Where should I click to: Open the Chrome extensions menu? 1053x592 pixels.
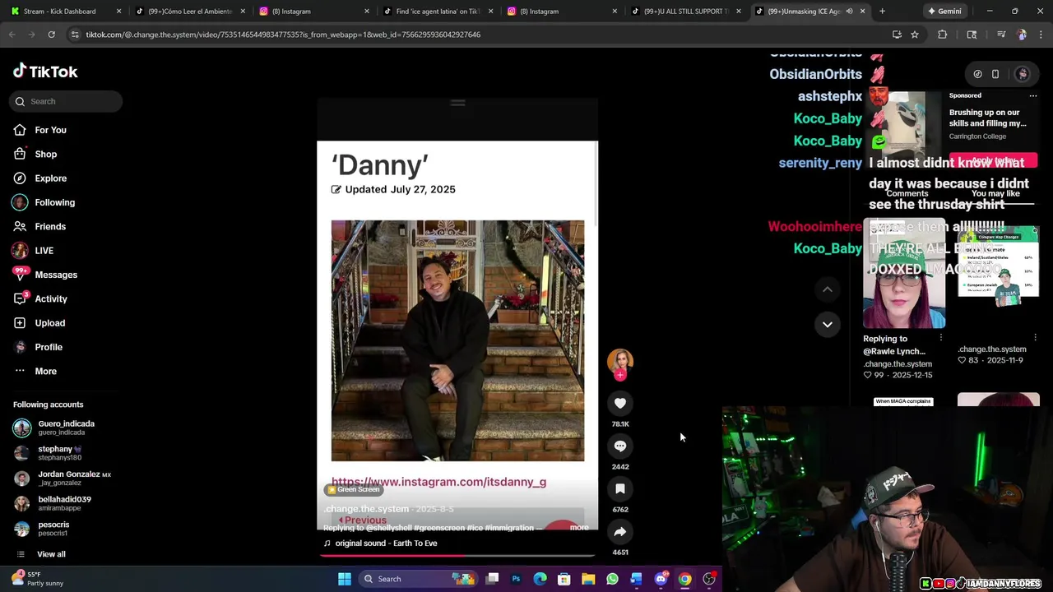(943, 35)
